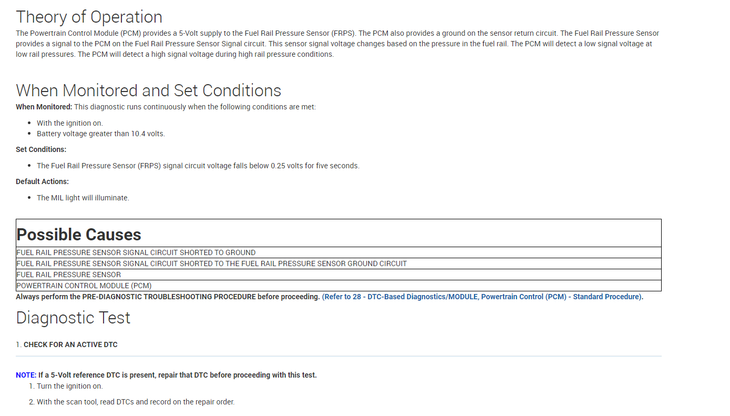Viewport: 730px width, 416px height.
Task: Click the bold Default Actions label
Action: click(42, 181)
